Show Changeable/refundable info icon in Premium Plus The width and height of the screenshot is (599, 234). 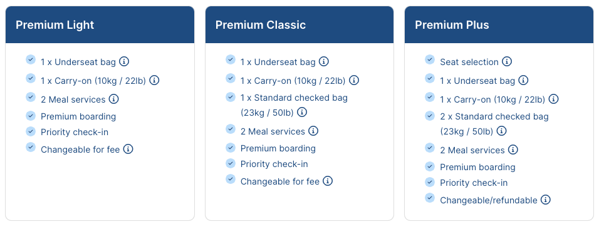[x=546, y=200]
